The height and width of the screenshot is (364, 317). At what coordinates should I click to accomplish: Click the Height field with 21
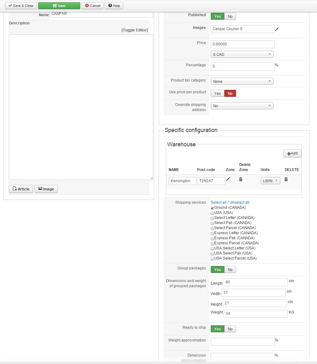point(255,303)
